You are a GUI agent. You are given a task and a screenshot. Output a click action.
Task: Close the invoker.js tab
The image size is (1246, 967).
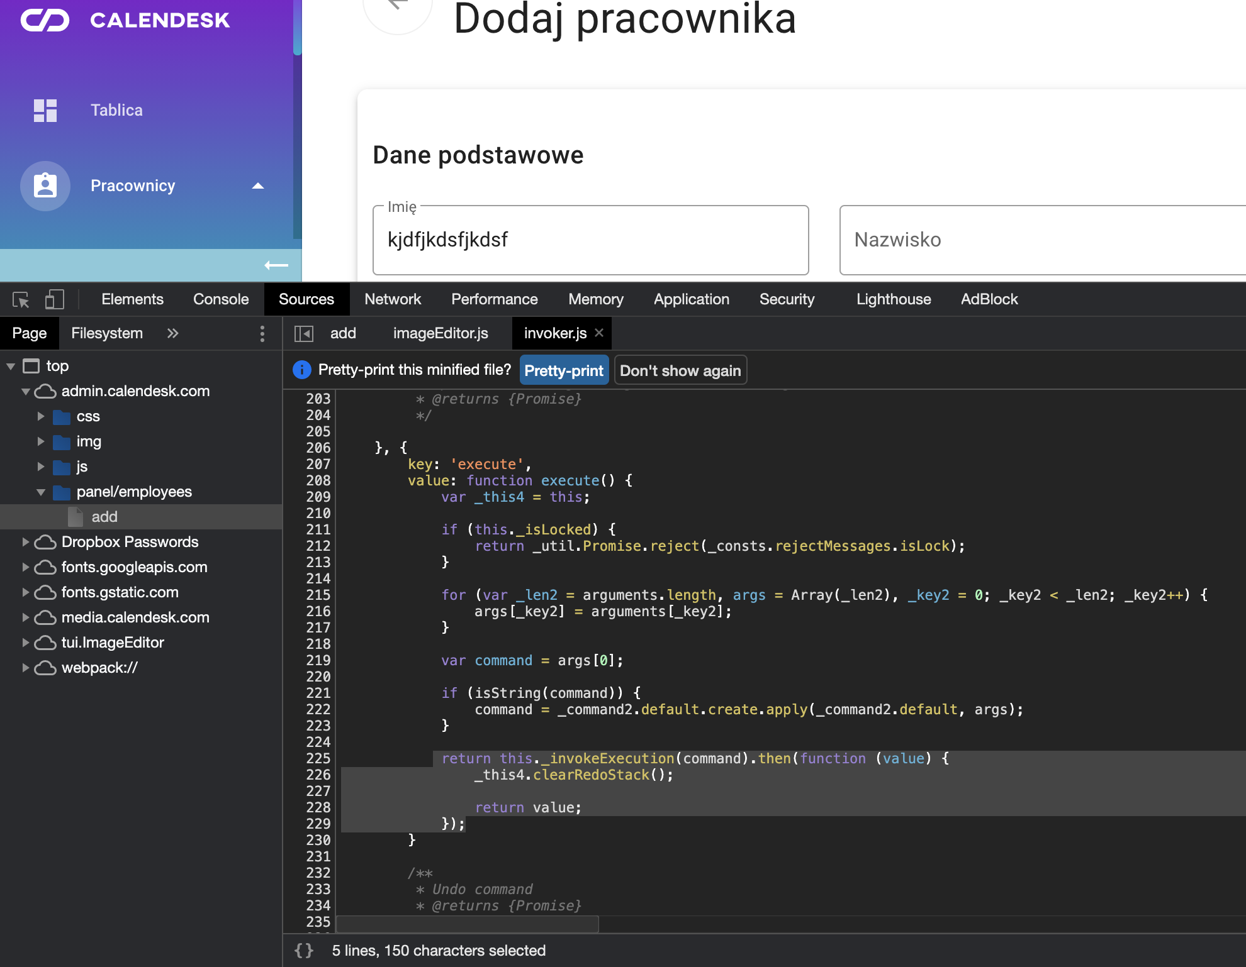[x=599, y=333]
